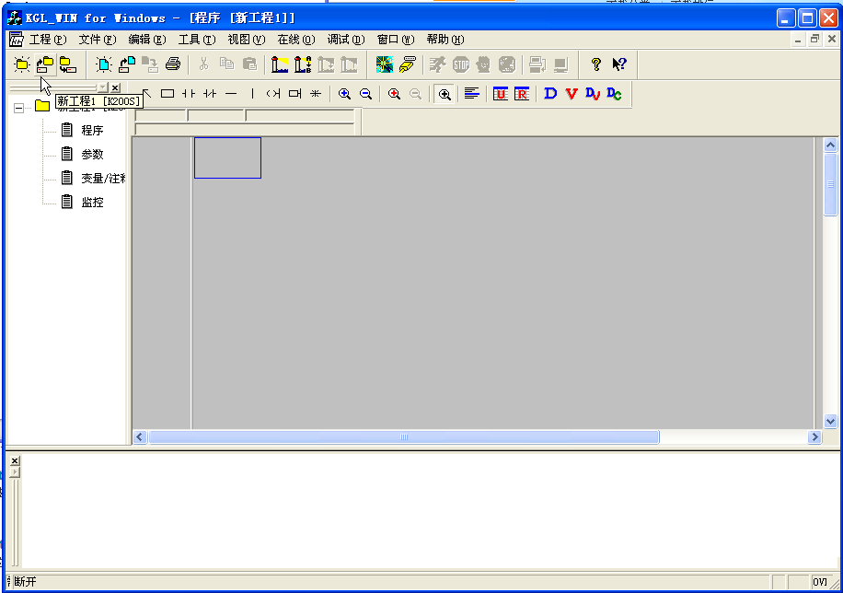843x593 pixels.
Task: Select the vertical line tool
Action: 252,94
